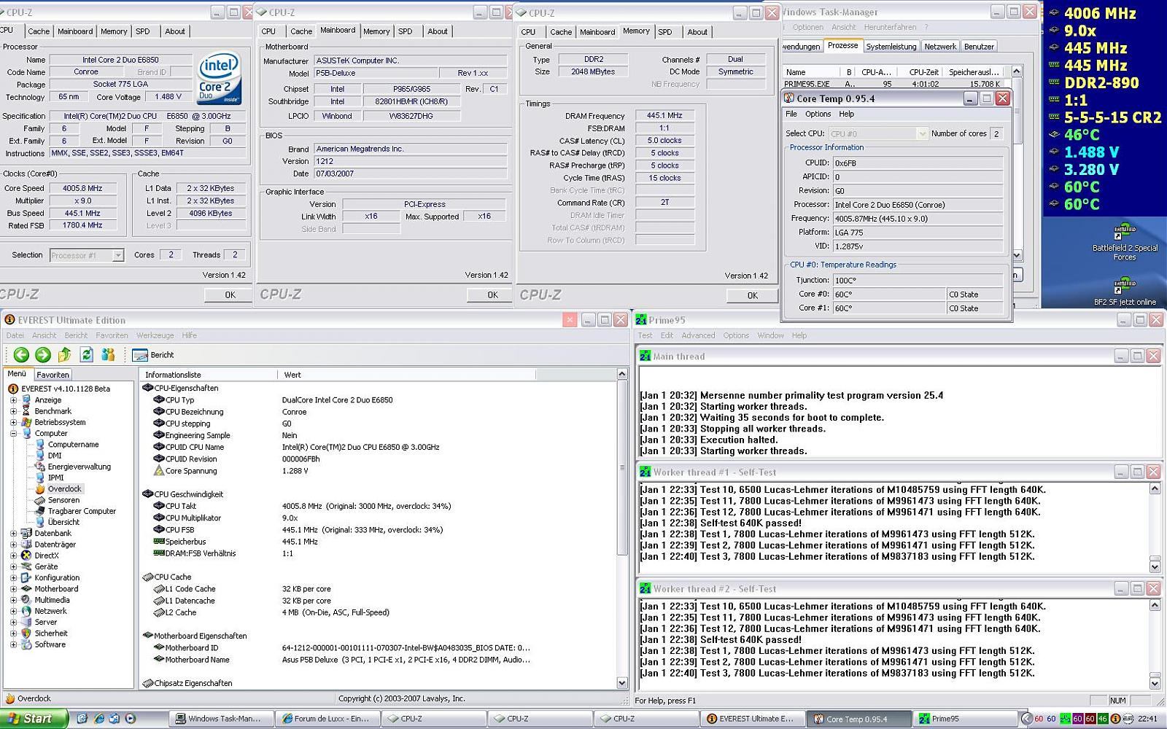Click media player quick launch icon

pos(131,719)
